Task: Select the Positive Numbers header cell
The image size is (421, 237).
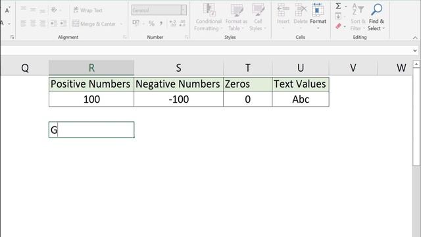Action: [x=91, y=84]
